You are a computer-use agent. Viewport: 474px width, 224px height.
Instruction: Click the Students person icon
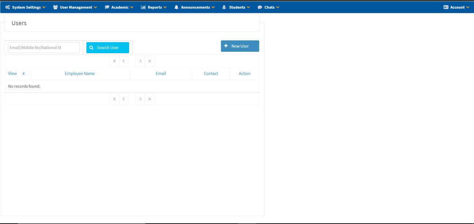[224, 7]
